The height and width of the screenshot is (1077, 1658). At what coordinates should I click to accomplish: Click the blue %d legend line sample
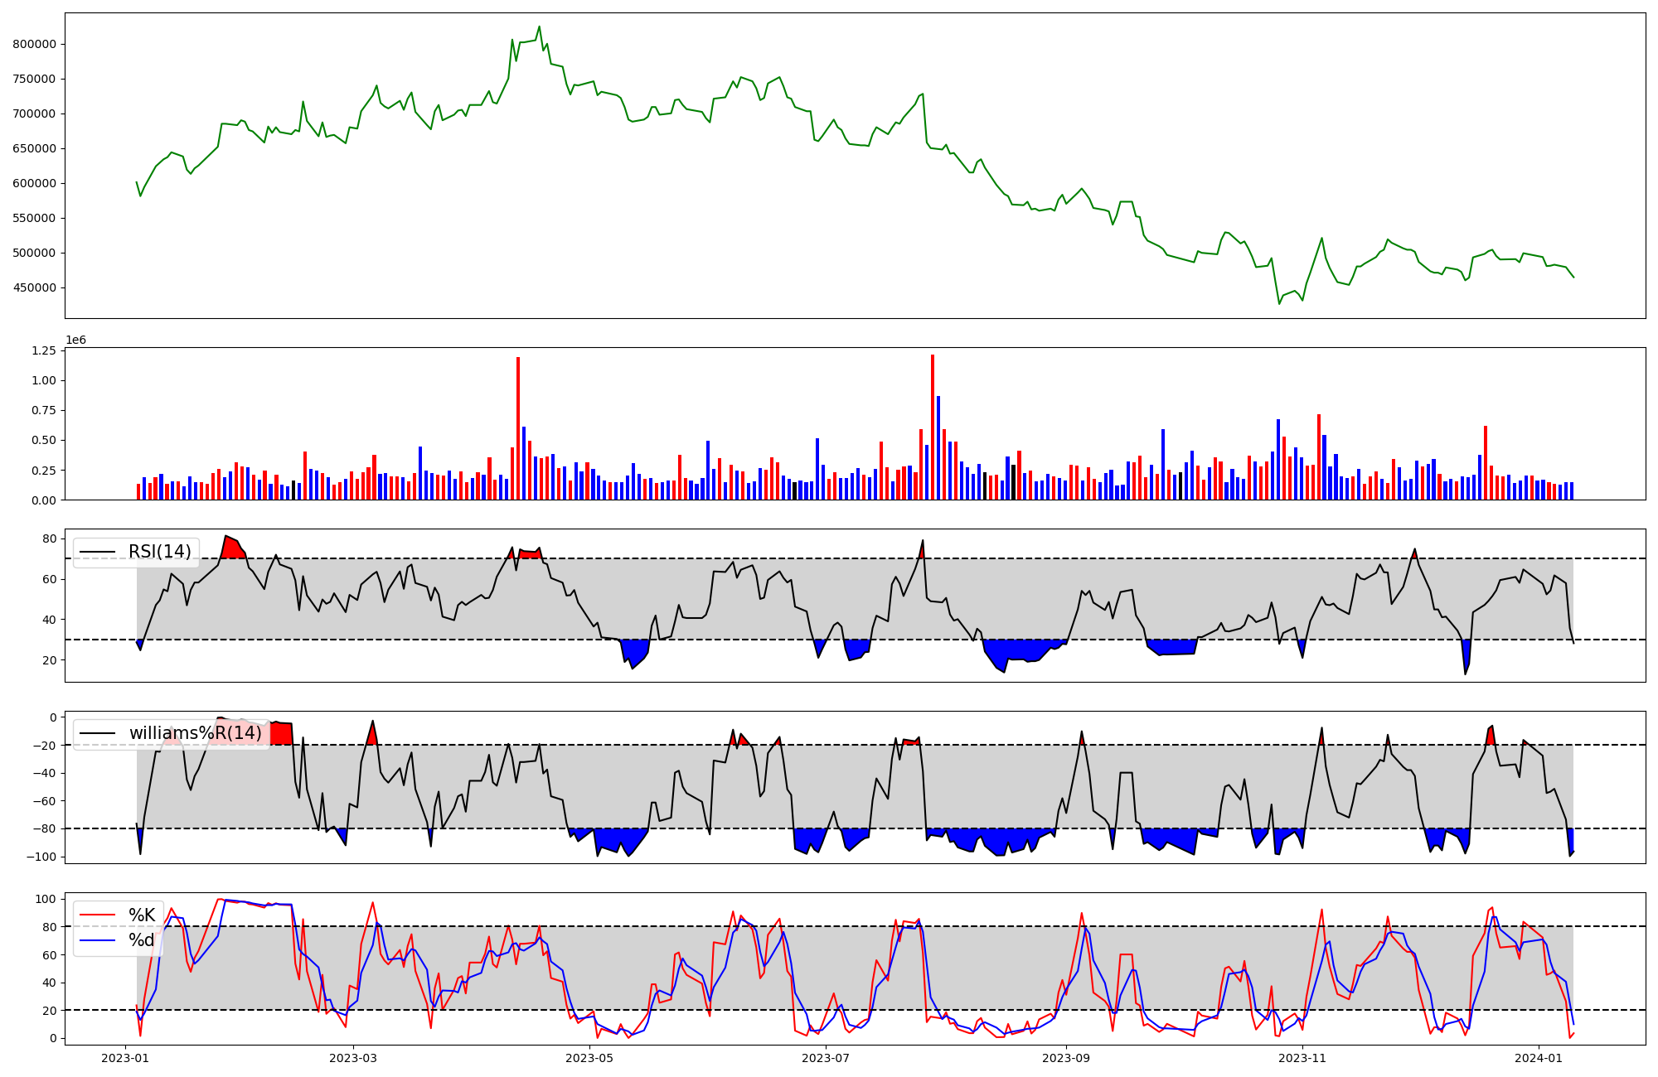pyautogui.click(x=98, y=940)
